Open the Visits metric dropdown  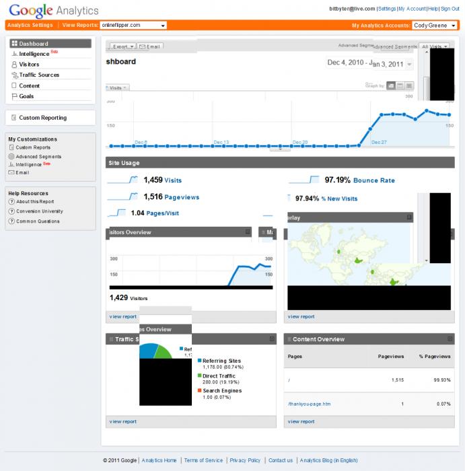pos(118,87)
